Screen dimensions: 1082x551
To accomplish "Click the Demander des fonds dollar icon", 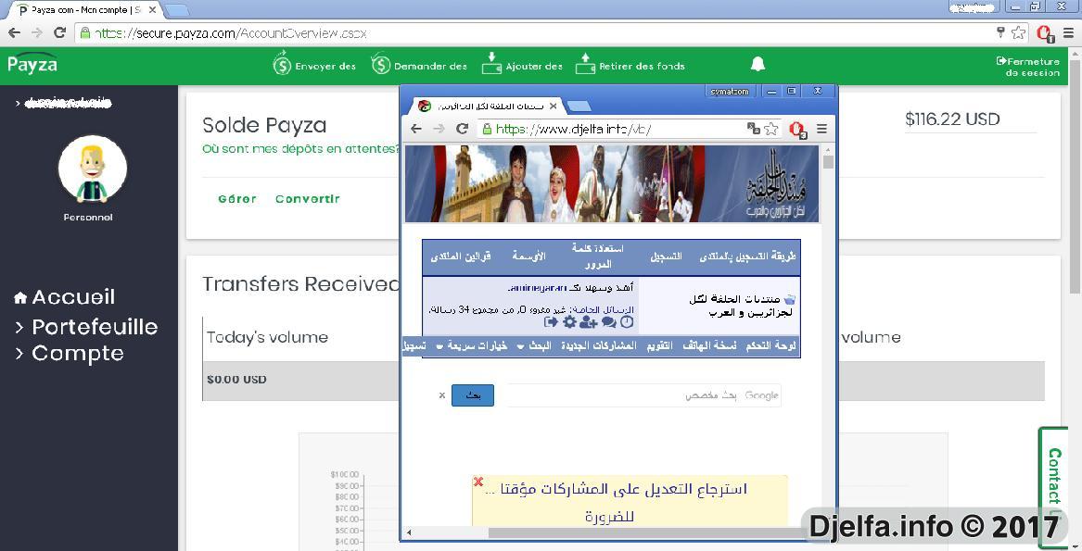I will (x=381, y=64).
